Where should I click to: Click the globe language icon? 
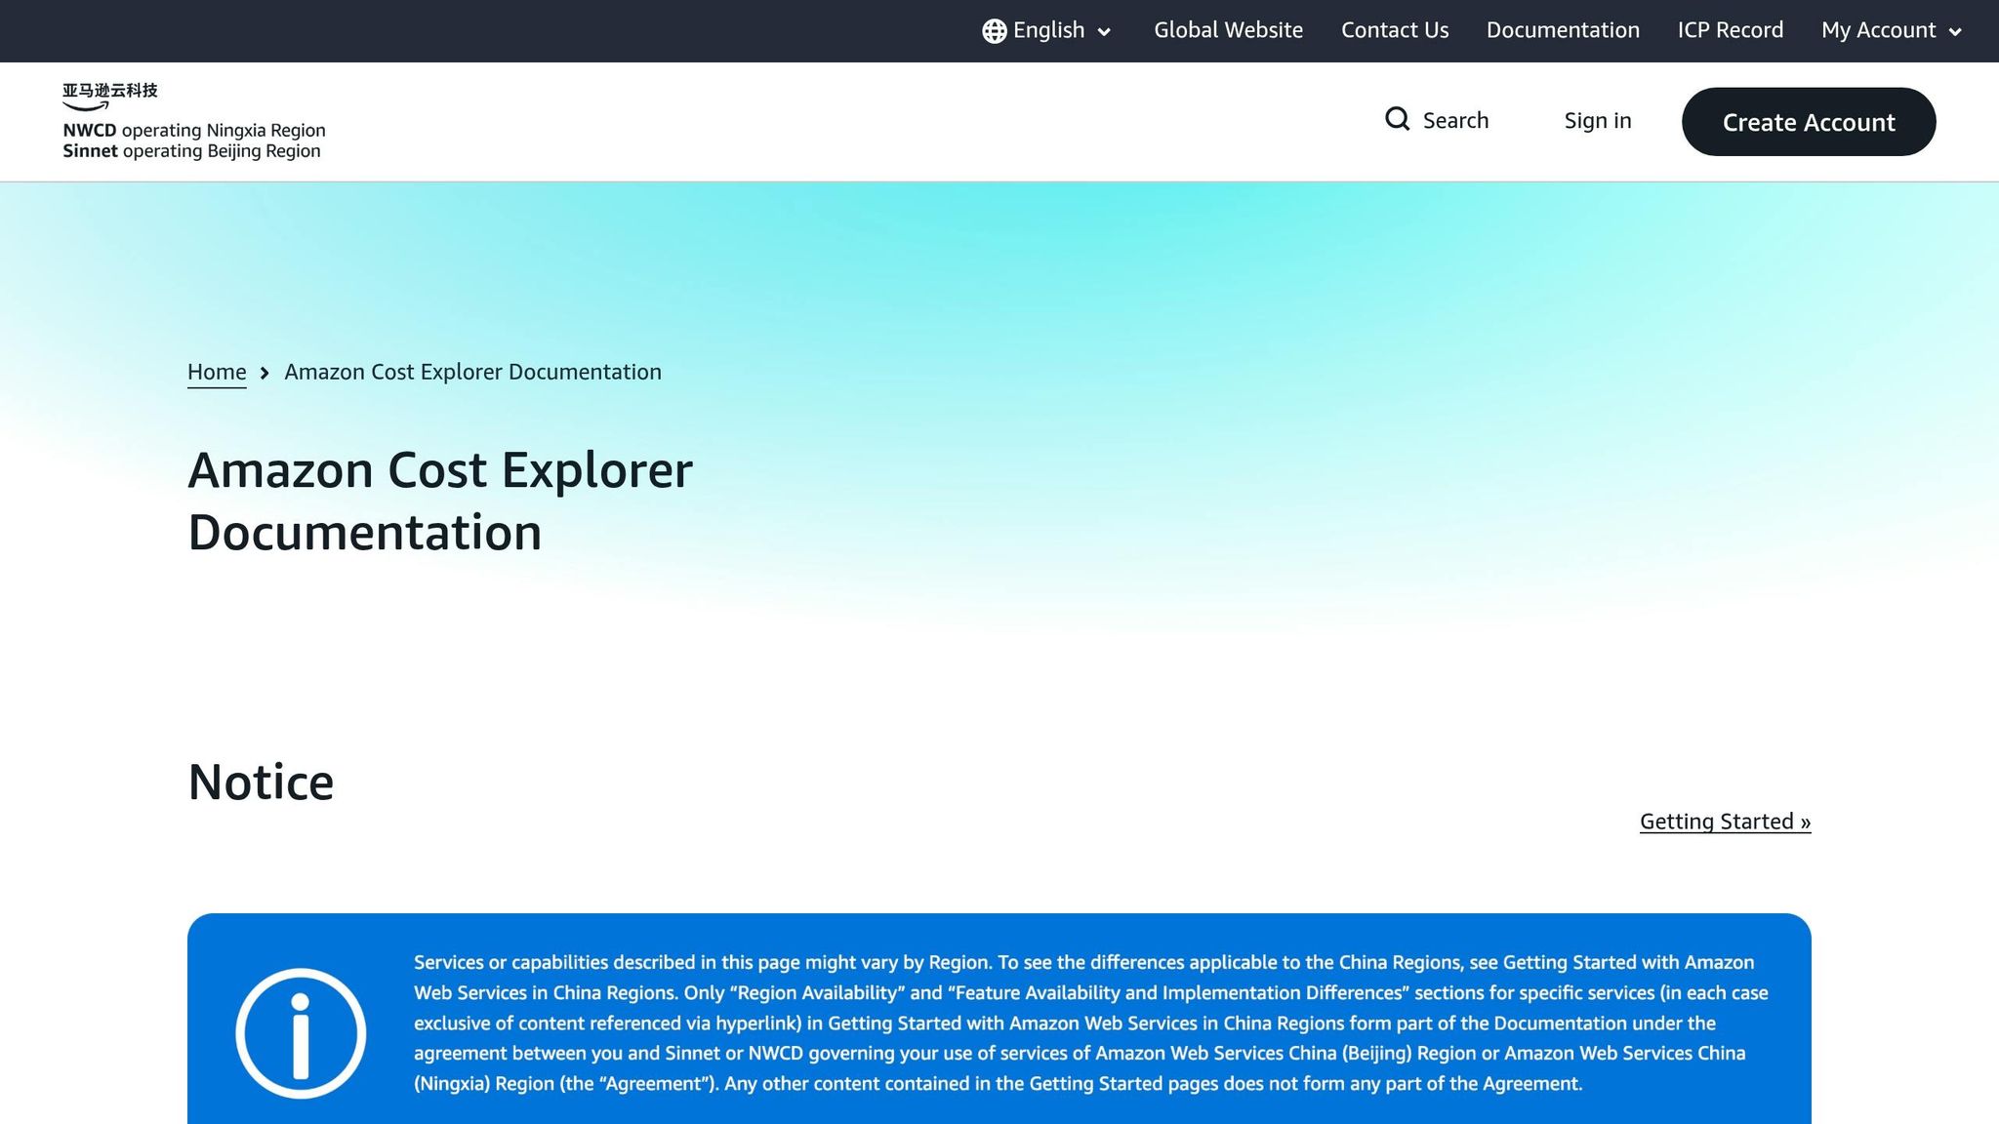pos(994,31)
